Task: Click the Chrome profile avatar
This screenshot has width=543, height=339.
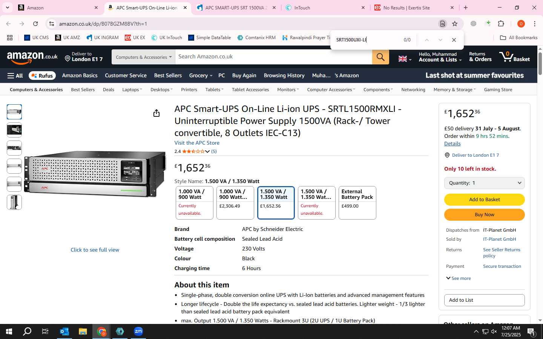Action: [521, 24]
